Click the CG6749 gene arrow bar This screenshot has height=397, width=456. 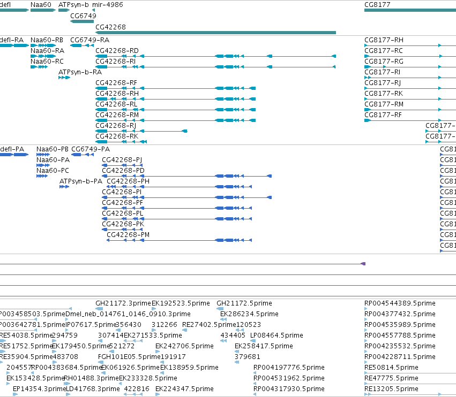[82, 21]
